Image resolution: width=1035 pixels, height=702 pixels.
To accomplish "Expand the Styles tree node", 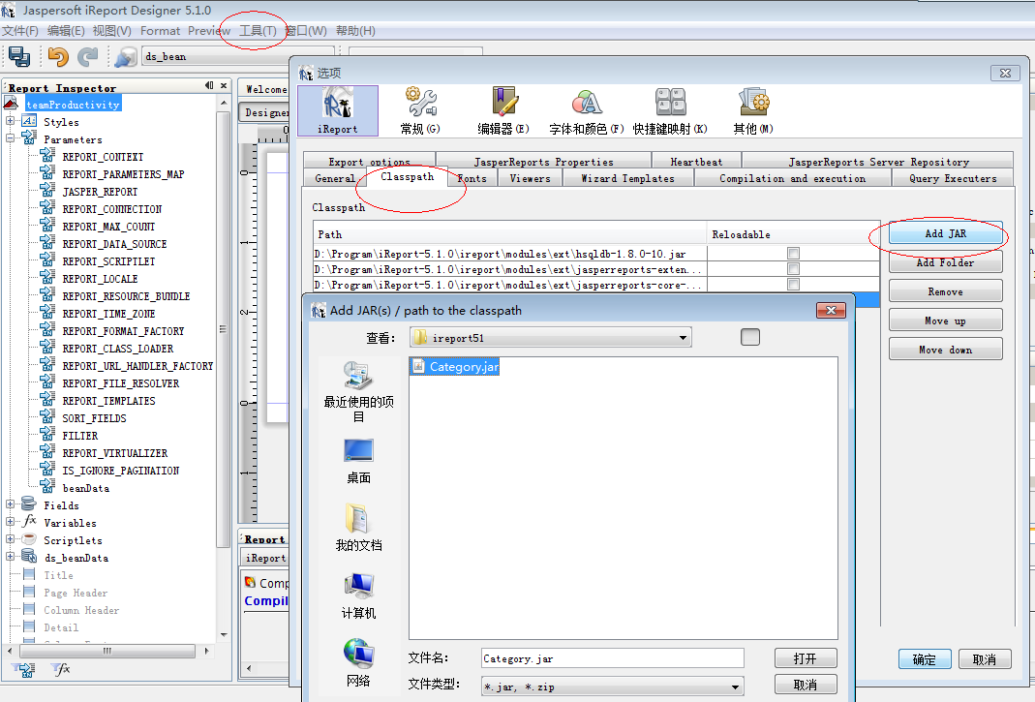I will pyautogui.click(x=10, y=121).
